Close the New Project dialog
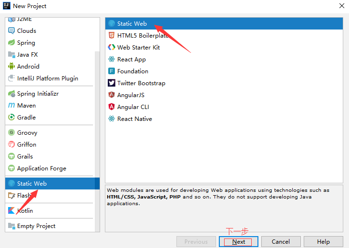The height and width of the screenshot is (248, 349). pos(342,6)
